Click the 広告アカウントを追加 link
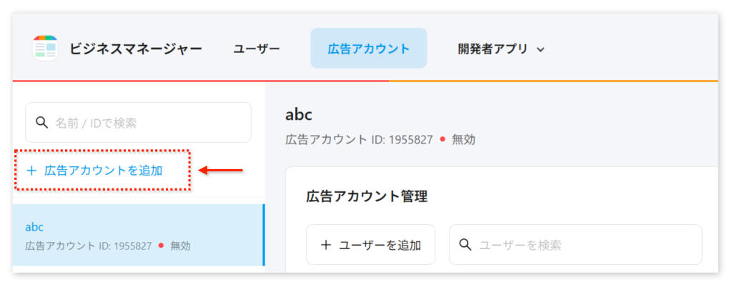The width and height of the screenshot is (732, 287). [103, 171]
